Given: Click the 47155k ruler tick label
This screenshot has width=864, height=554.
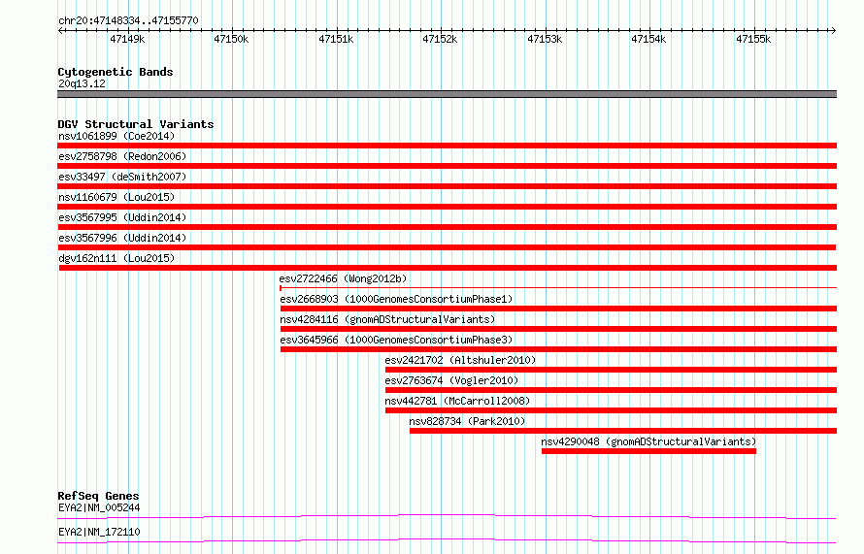Looking at the screenshot, I should point(753,39).
